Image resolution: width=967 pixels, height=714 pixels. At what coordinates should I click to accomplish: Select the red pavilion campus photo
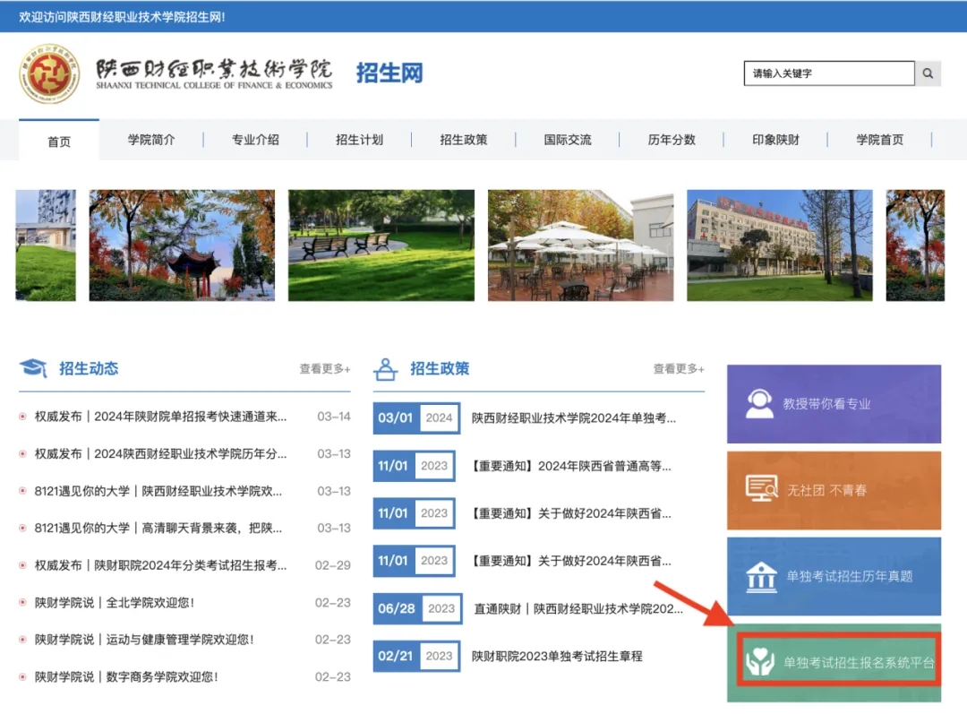tap(182, 245)
